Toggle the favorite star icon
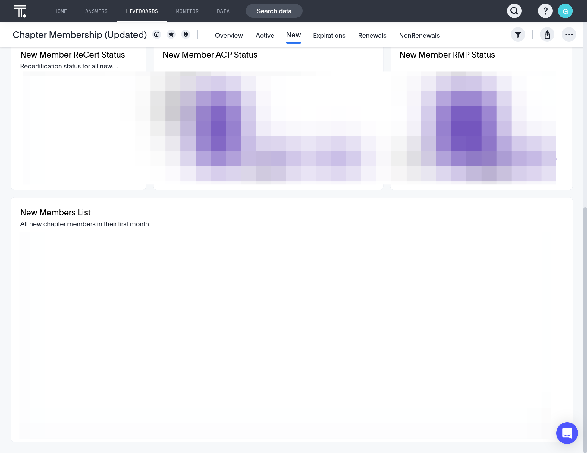This screenshot has width=587, height=453. 171,34
